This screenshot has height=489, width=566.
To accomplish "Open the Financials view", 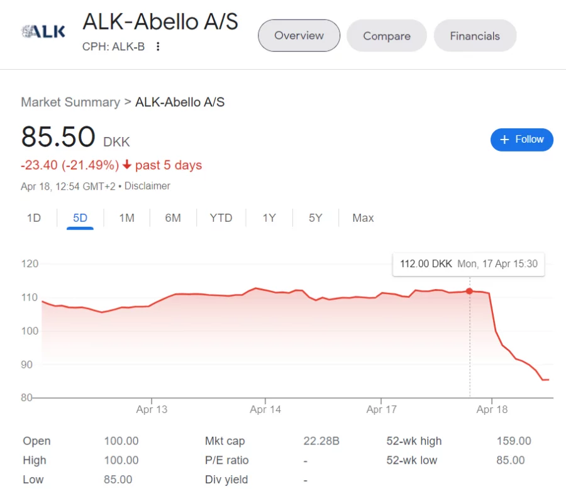I will click(x=475, y=36).
